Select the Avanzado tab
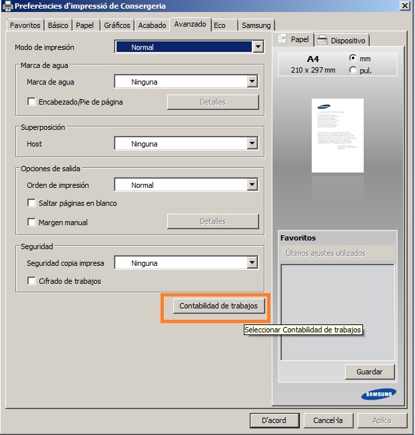The width and height of the screenshot is (415, 435). pos(191,25)
